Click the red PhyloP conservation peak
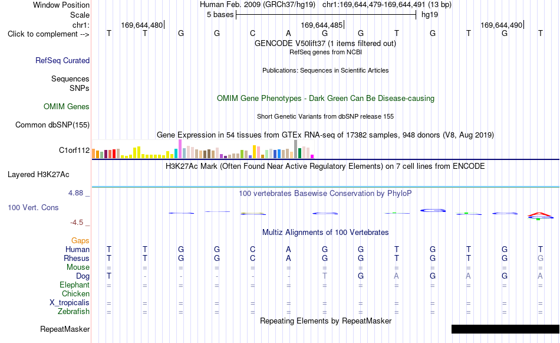Screen dimensions: 560x343 (541, 215)
